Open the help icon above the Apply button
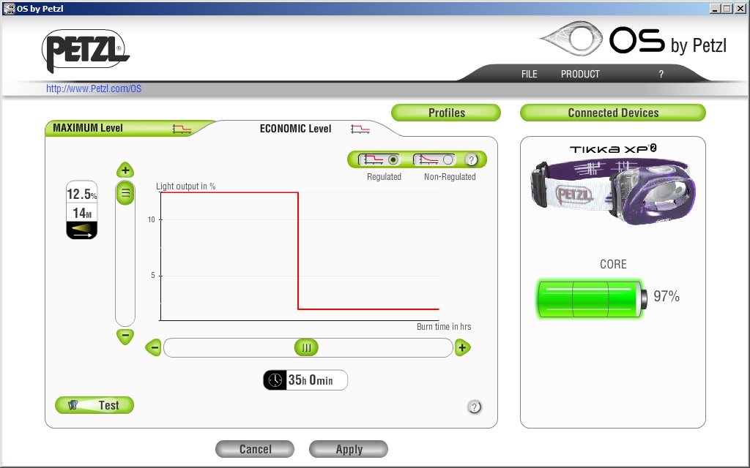750x468 pixels. (x=474, y=407)
